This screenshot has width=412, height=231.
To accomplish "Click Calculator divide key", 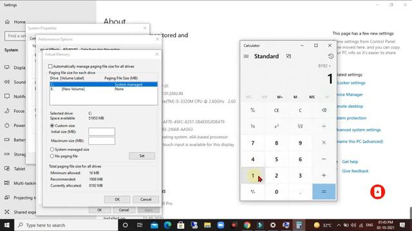I will coord(324,126).
